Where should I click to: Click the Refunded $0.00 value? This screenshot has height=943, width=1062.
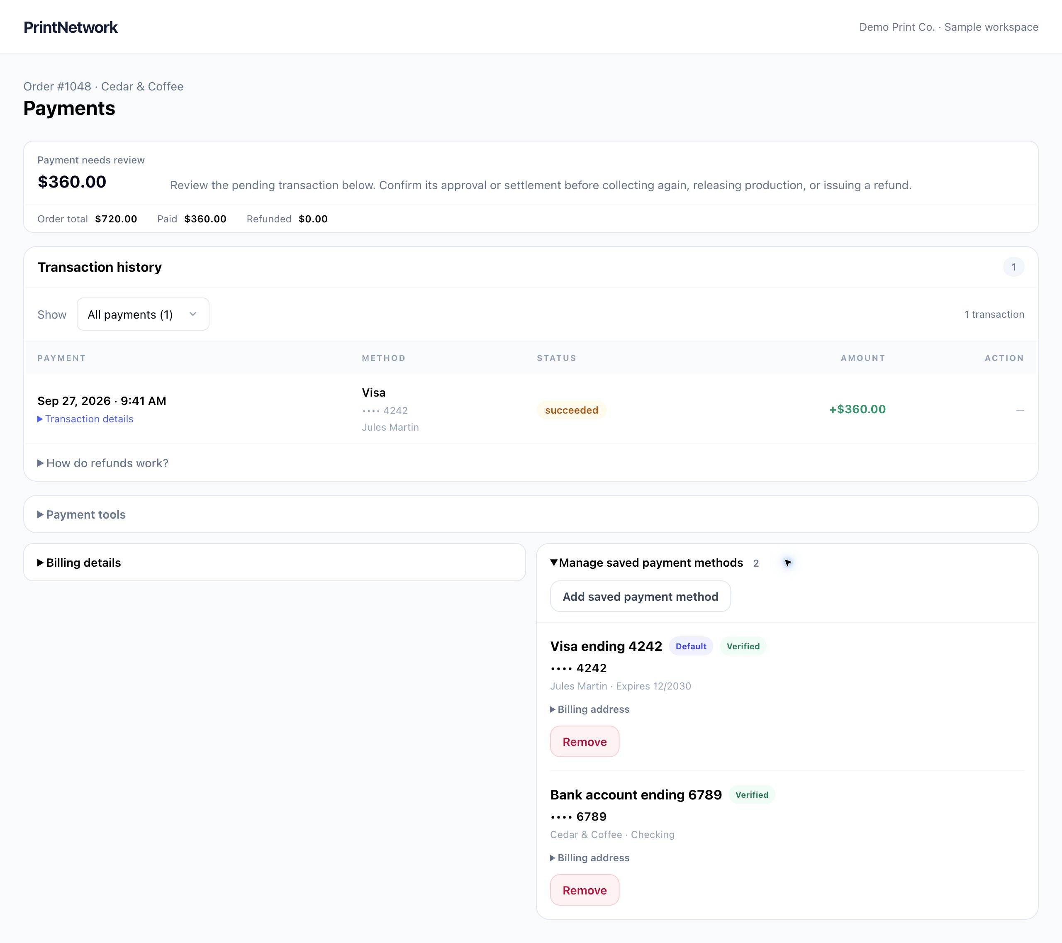(313, 219)
